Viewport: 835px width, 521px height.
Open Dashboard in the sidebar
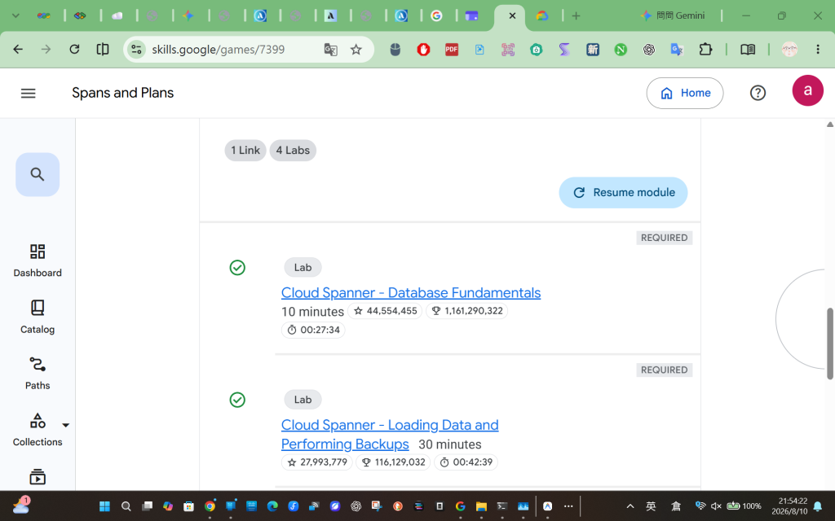[38, 260]
